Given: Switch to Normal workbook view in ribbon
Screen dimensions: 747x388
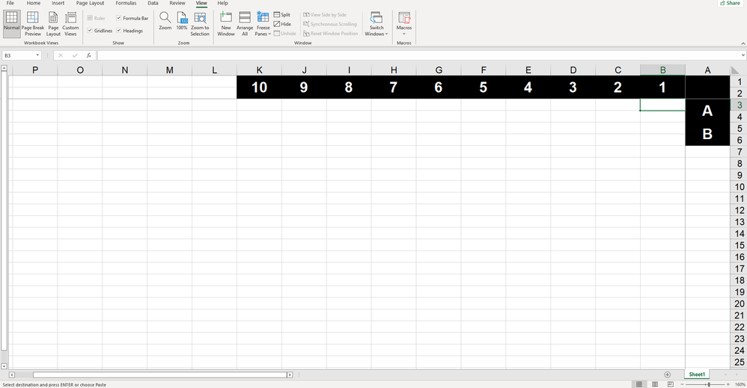Looking at the screenshot, I should (x=11, y=23).
